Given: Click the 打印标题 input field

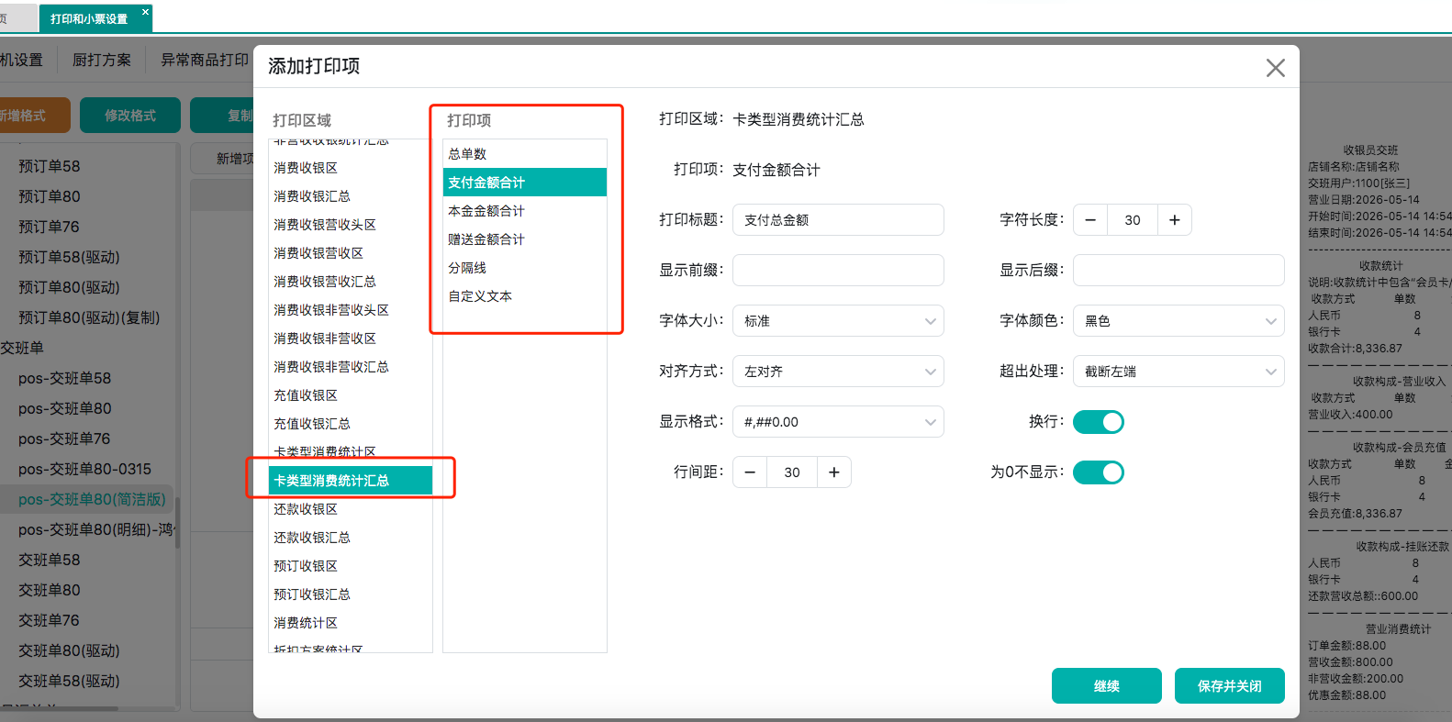Looking at the screenshot, I should pyautogui.click(x=838, y=220).
